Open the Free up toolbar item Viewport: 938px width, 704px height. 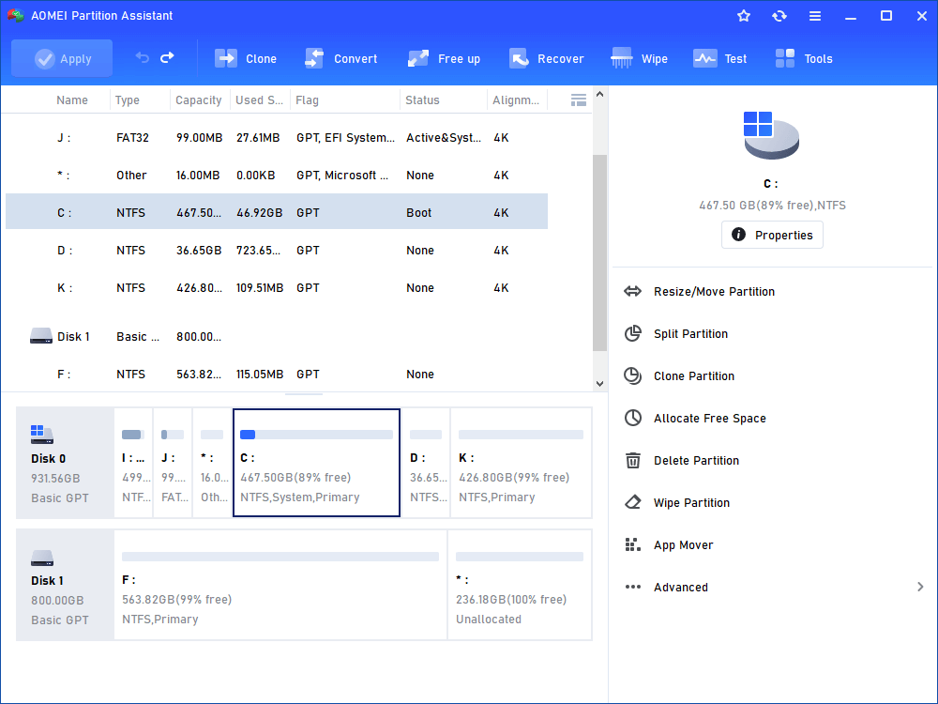click(444, 58)
